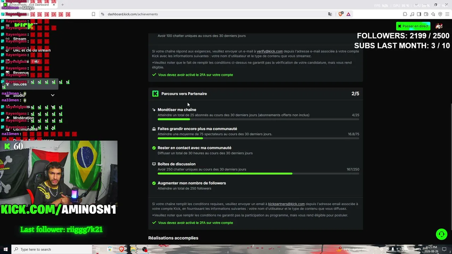Image resolution: width=452 pixels, height=254 pixels.
Task: Click the chat icon beside Boîtes de discussion
Action: [154, 164]
